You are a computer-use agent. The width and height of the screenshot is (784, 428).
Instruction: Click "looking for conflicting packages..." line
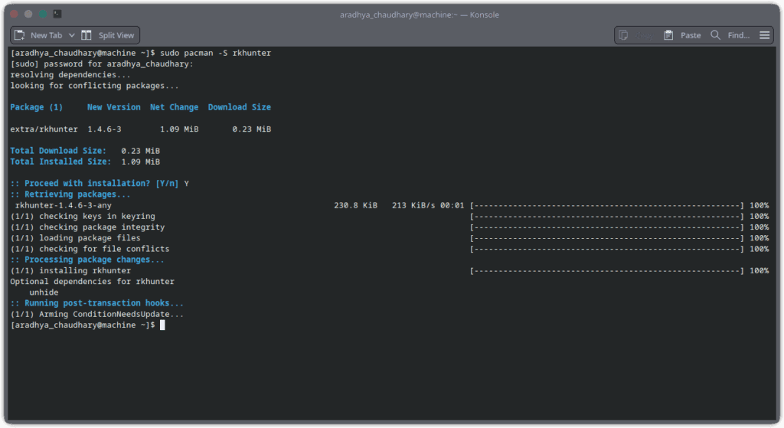pyautogui.click(x=94, y=86)
